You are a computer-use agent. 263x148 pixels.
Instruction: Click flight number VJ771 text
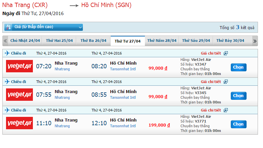click(x=201, y=121)
